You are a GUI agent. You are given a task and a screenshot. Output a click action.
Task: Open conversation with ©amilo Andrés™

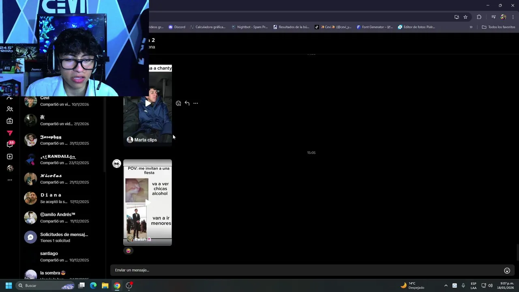pyautogui.click(x=62, y=218)
